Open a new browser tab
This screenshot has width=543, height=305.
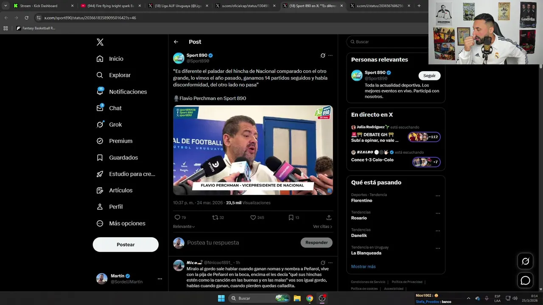point(419,6)
